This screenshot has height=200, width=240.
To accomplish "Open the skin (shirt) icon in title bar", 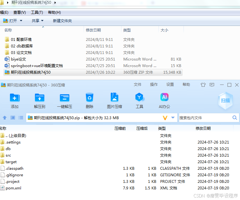I will 203,85.
